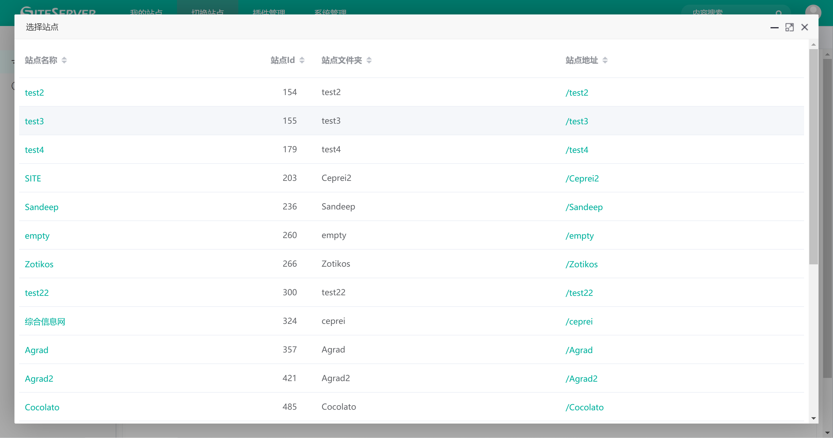Sort by 站点地址 column arrows
The width and height of the screenshot is (833, 438).
tap(605, 60)
